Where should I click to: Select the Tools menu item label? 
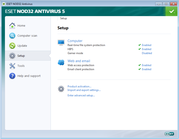coord(21,66)
